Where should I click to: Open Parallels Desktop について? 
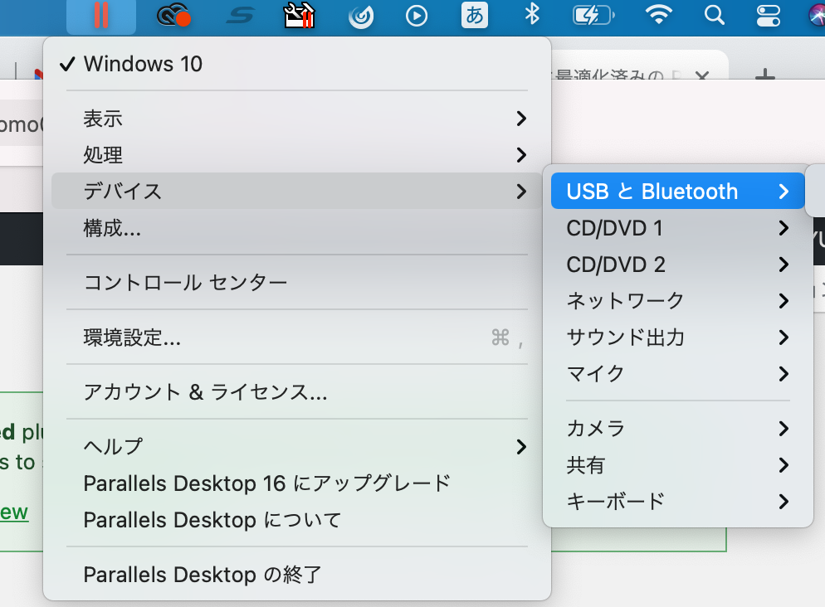[x=297, y=520]
